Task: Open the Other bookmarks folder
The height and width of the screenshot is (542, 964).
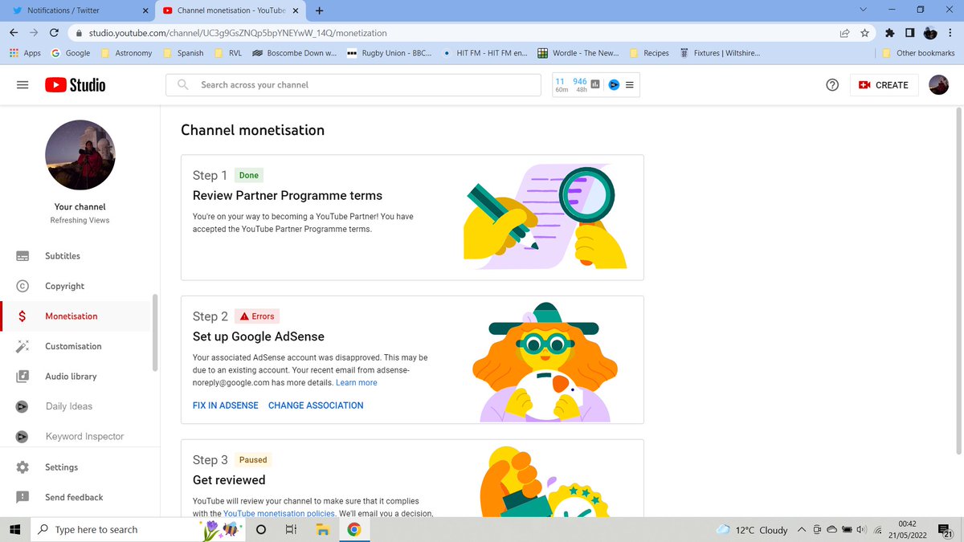Action: 918,53
